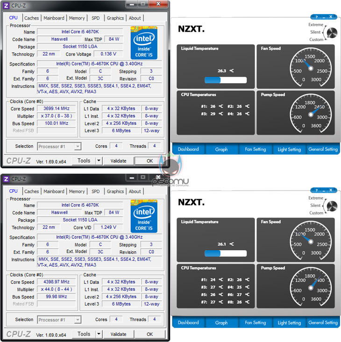Viewport: 341px width, 342px height.
Task: Click Validate button in lower CPU-Z
Action: tap(118, 334)
